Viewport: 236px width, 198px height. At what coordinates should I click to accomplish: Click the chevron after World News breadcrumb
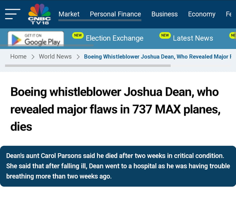78,57
